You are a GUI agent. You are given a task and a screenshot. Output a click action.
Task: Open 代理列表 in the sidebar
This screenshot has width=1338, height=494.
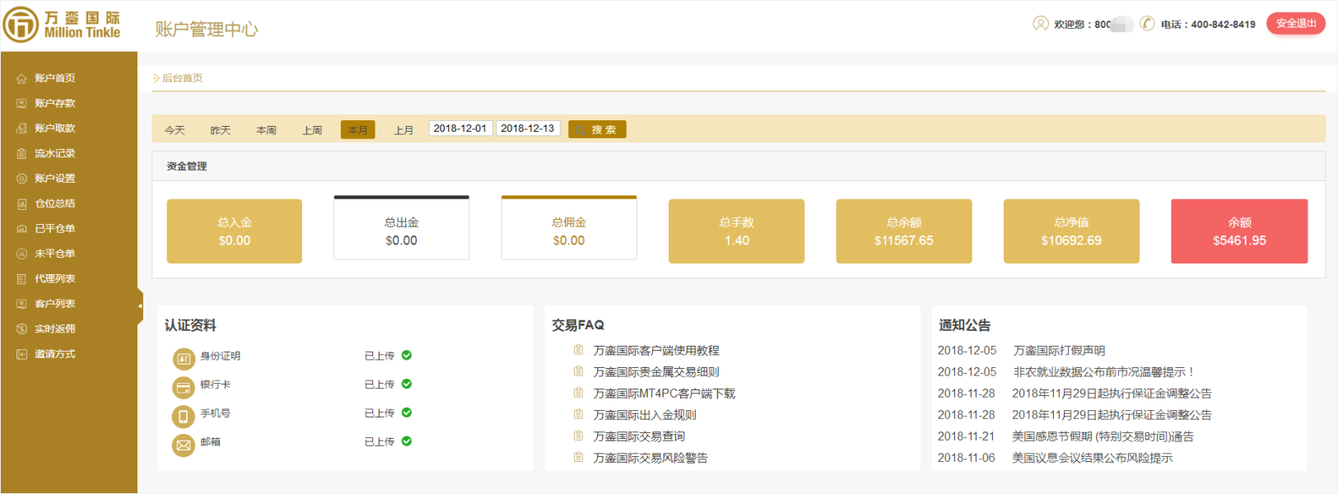point(54,279)
